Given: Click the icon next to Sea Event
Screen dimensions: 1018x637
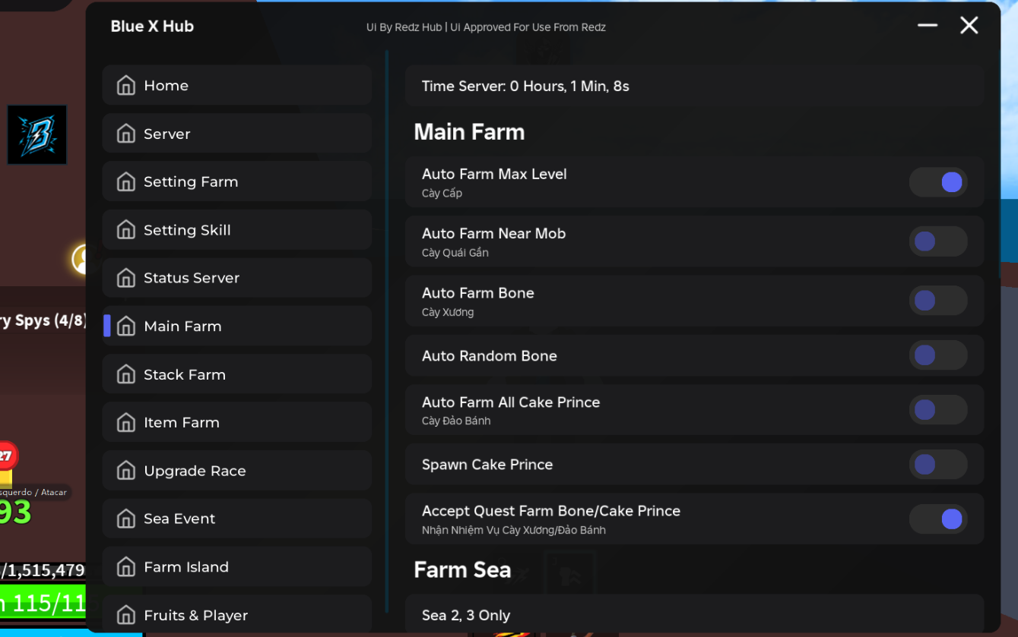Looking at the screenshot, I should click(x=126, y=519).
